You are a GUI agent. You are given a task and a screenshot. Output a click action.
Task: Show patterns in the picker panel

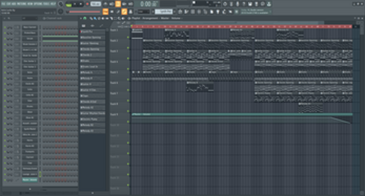point(84,26)
